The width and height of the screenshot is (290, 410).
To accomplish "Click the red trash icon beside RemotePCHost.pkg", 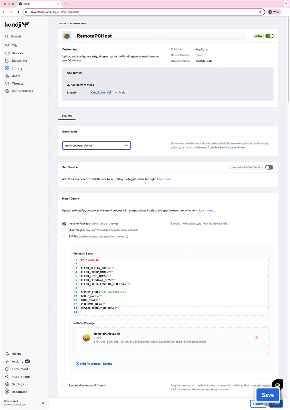I will click(x=256, y=338).
